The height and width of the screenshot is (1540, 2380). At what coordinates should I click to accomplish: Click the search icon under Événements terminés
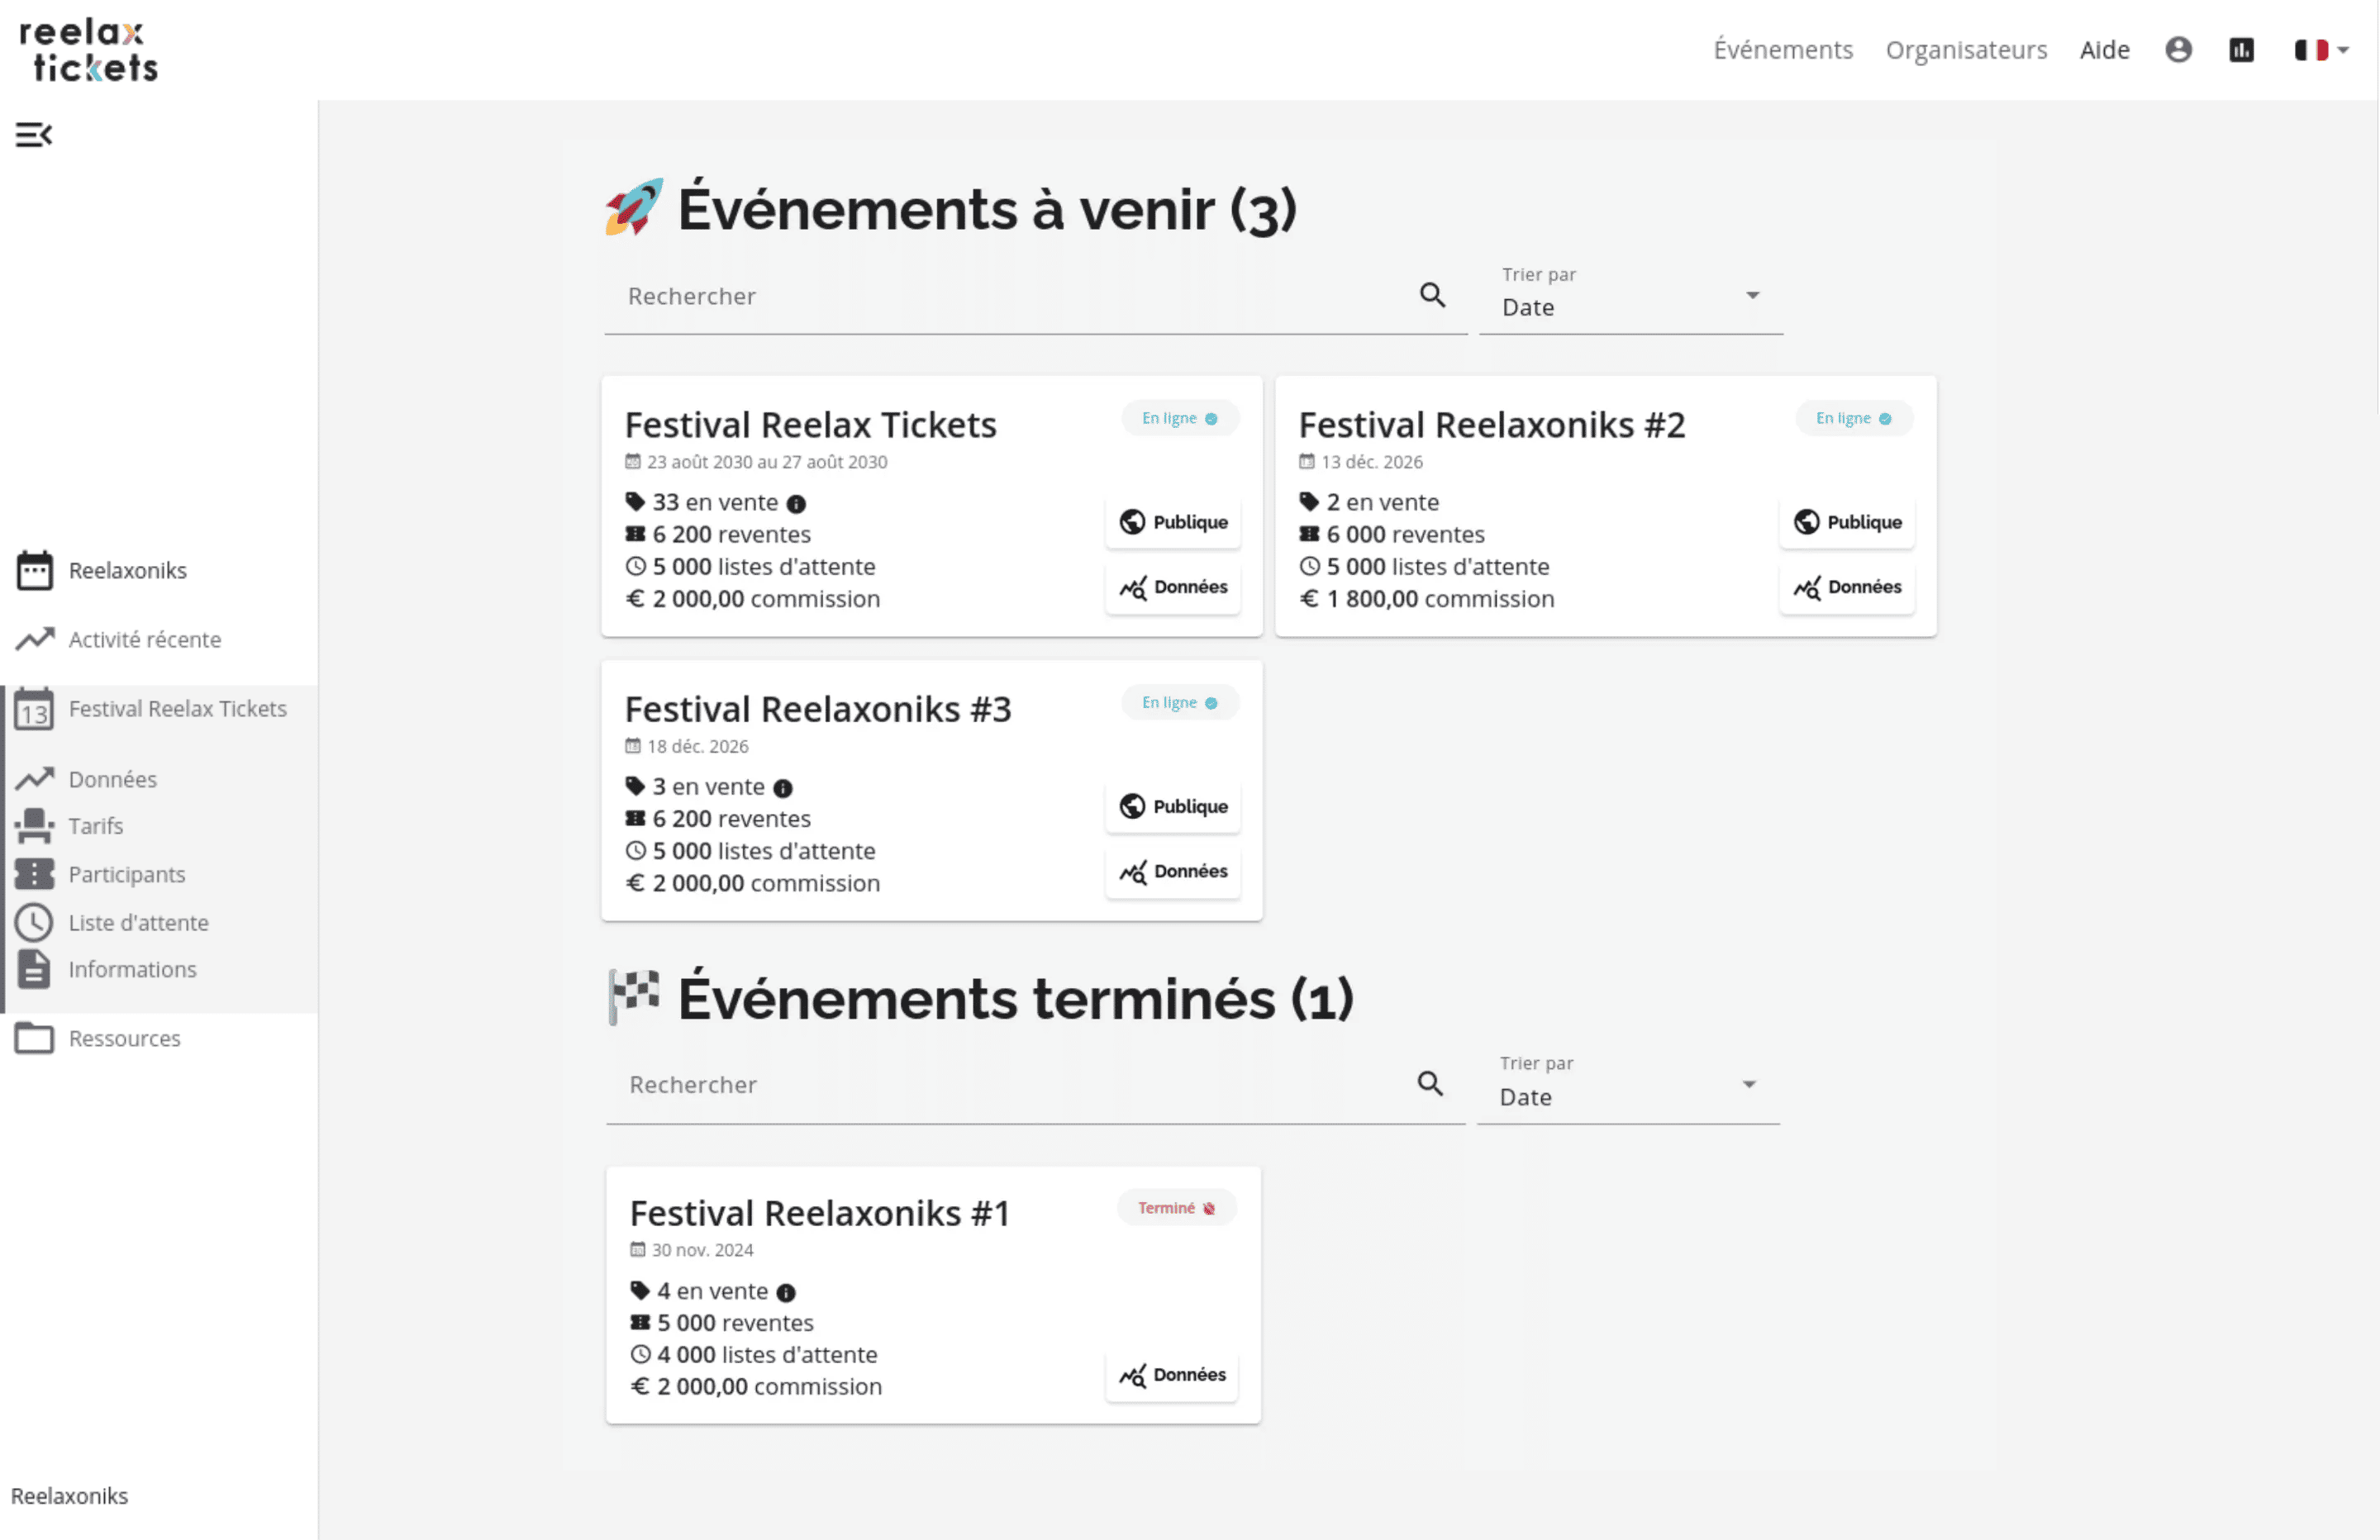tap(1431, 1083)
